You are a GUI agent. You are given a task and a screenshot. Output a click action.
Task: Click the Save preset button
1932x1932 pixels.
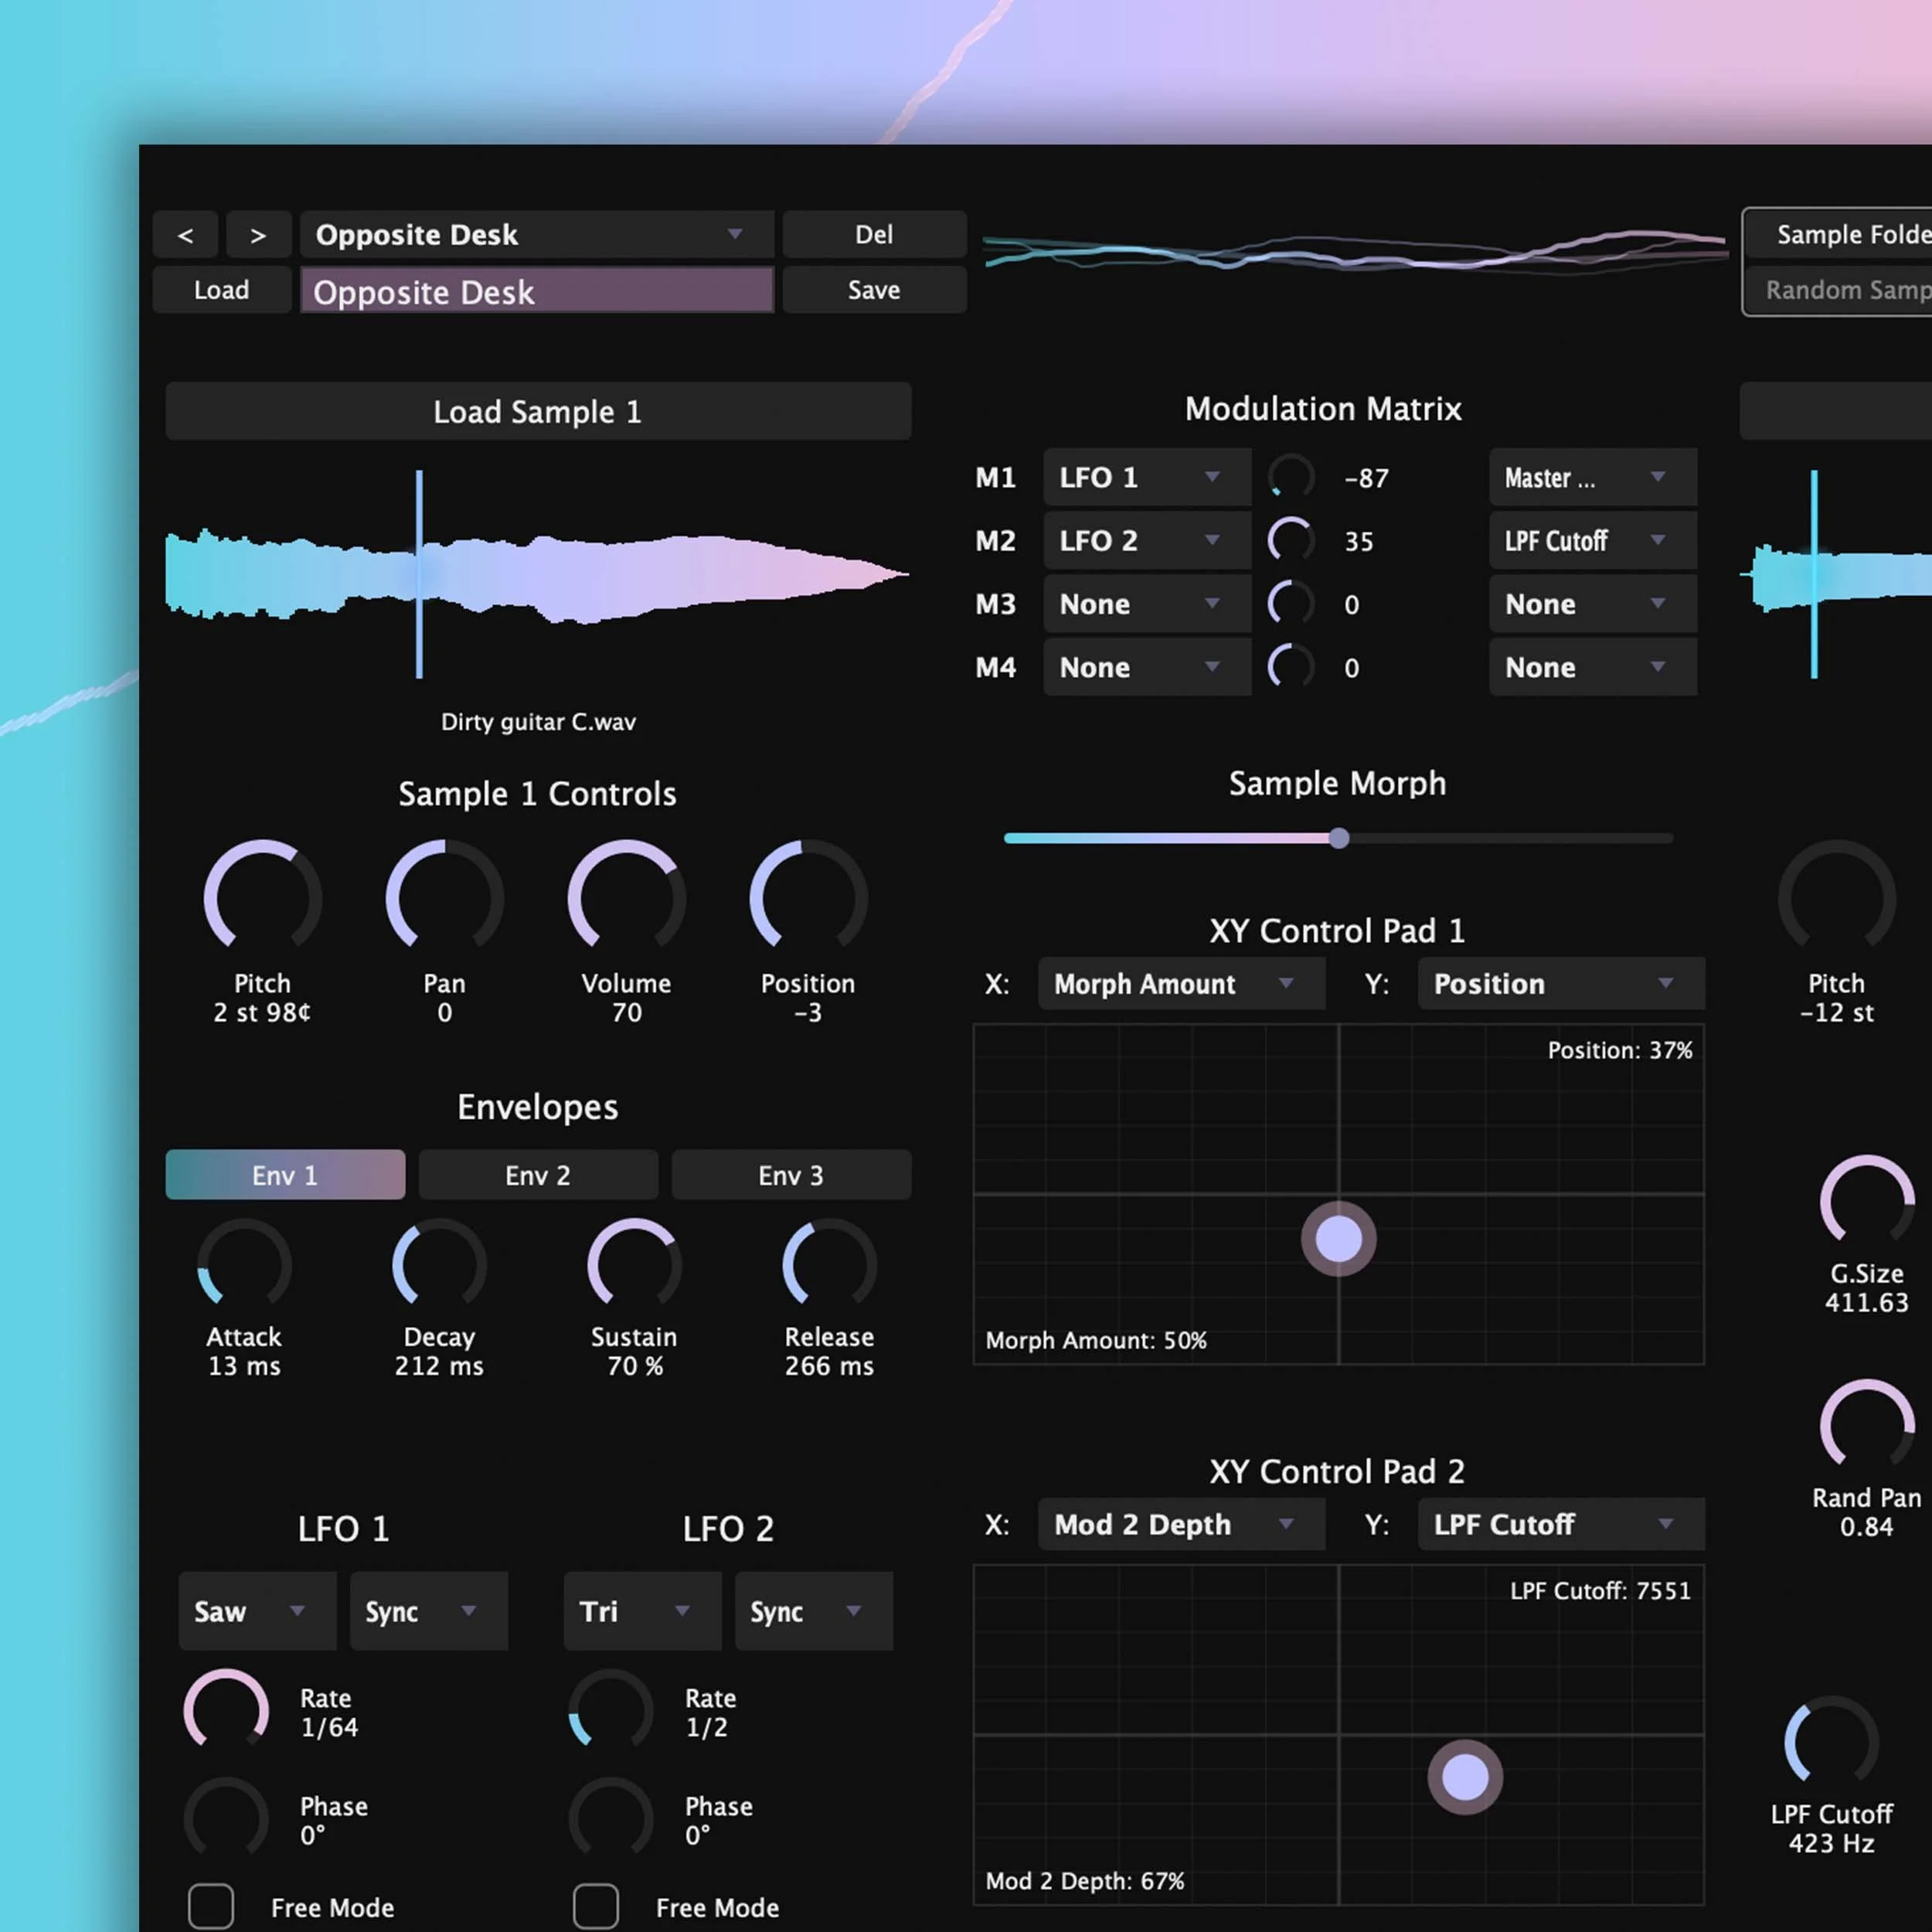(x=874, y=290)
